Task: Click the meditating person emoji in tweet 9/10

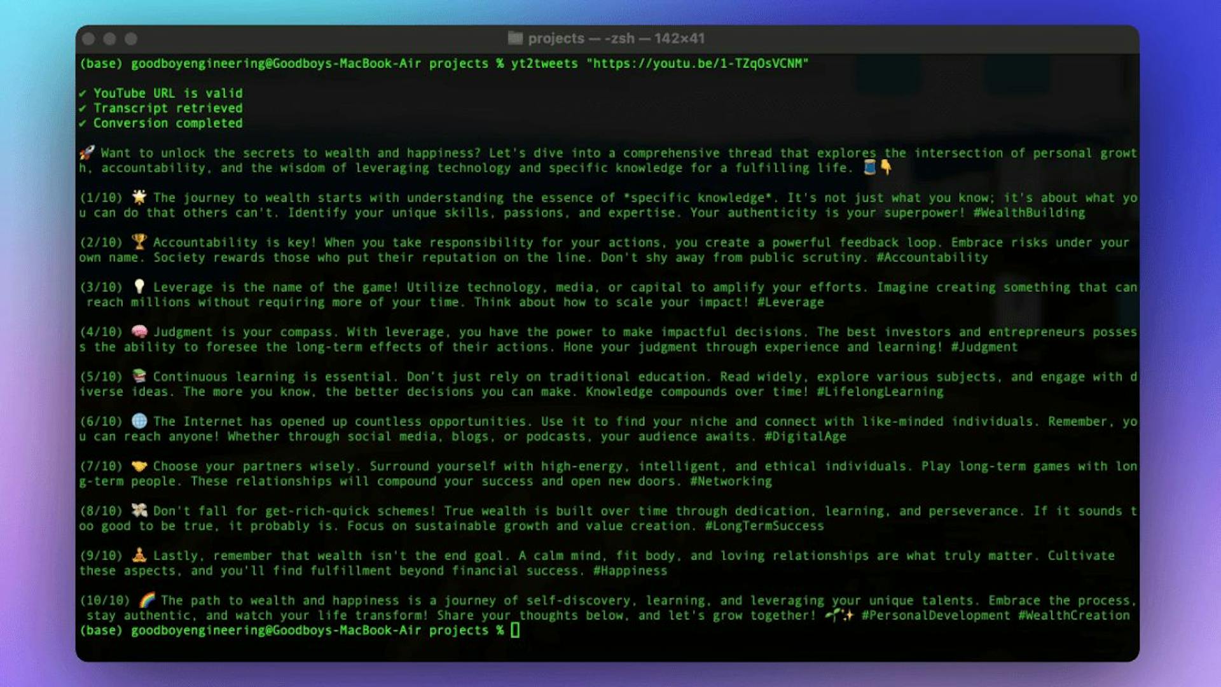Action: click(139, 555)
